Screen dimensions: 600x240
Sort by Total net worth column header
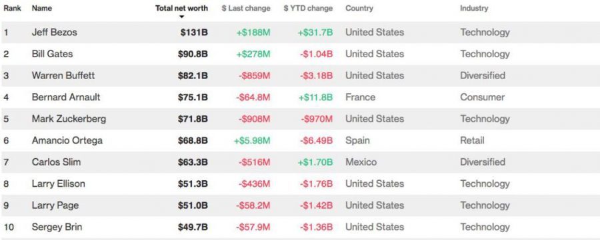pyautogui.click(x=182, y=9)
